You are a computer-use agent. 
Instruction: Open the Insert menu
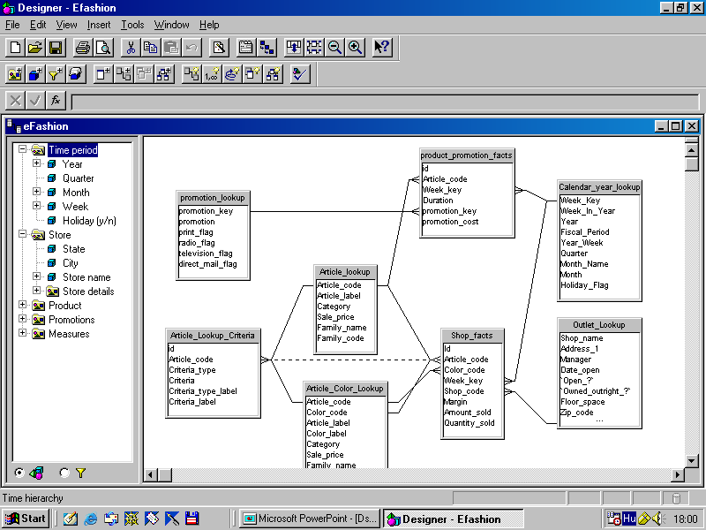99,25
